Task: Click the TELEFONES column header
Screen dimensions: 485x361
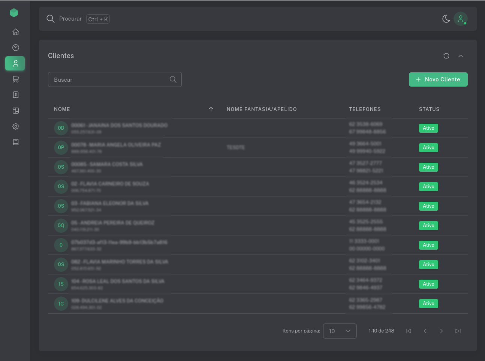Action: click(365, 109)
